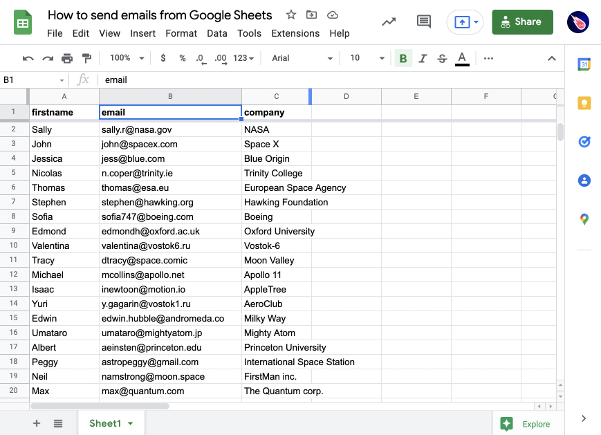Toggle italic formatting
601x435 pixels.
tap(423, 58)
